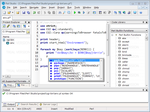150x112 pixels.
Task: Click the Save floppy disk icon
Action: click(x=24, y=12)
